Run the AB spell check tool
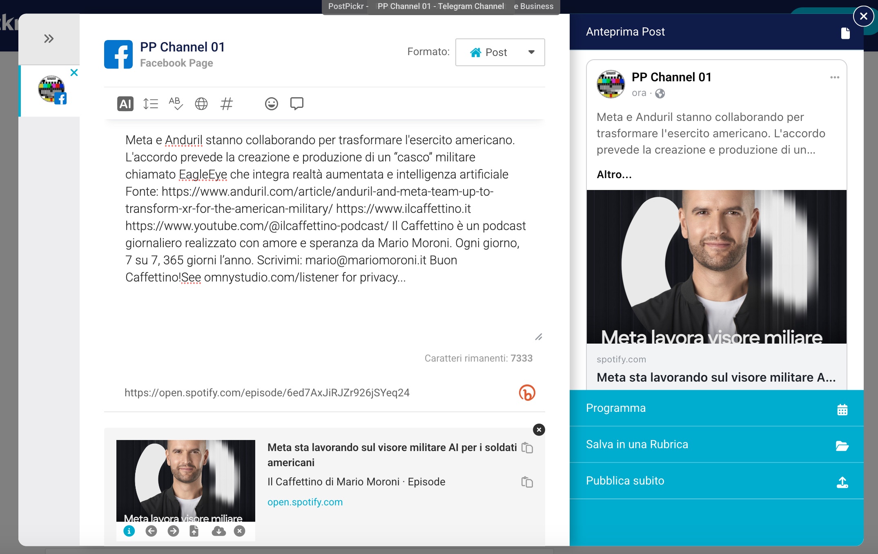Screen dimensions: 878x554 click(176, 104)
